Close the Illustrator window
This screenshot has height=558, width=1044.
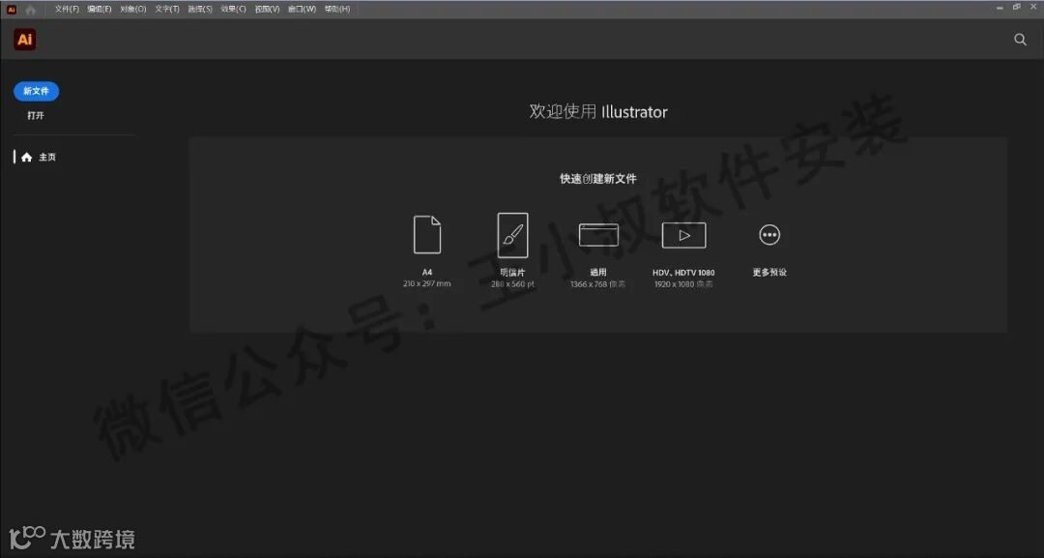[x=1034, y=7]
